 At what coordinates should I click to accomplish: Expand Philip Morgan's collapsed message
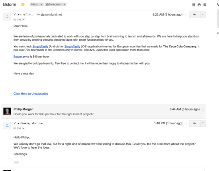tap(104, 112)
